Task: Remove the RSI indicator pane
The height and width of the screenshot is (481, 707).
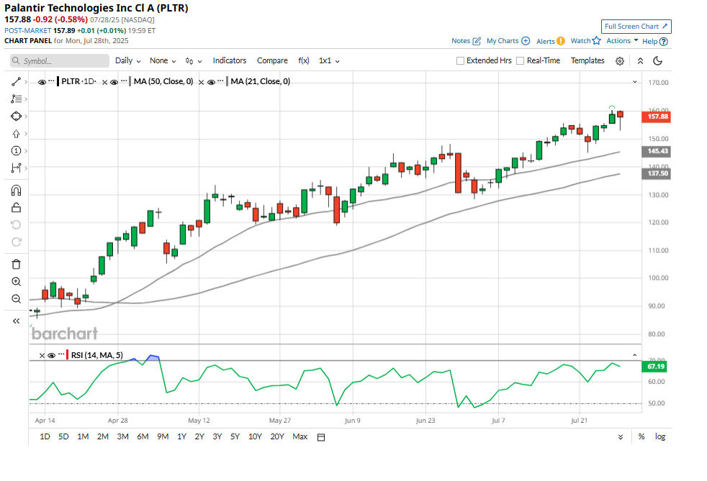Action: pos(42,355)
